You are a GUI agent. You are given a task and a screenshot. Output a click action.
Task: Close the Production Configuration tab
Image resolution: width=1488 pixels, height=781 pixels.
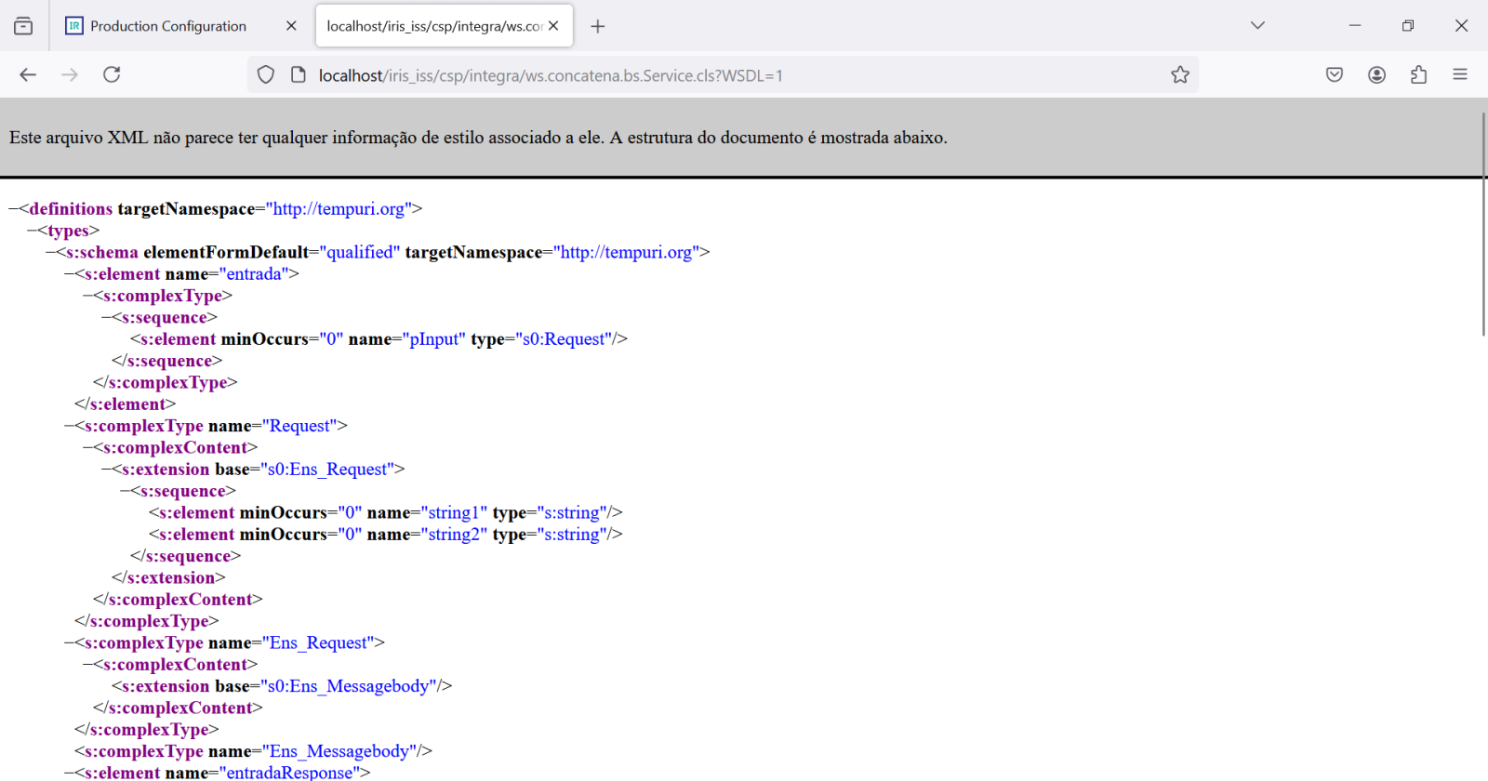(291, 26)
